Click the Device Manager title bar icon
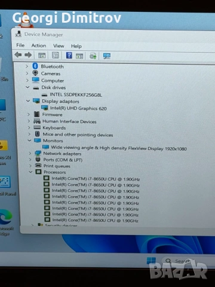 click(x=19, y=34)
